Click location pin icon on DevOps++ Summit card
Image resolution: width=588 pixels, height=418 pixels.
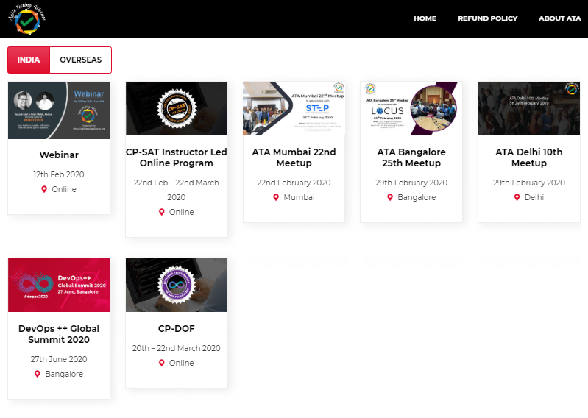click(x=38, y=374)
